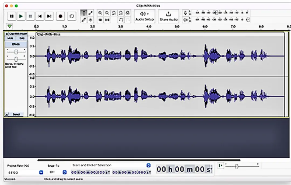The height and width of the screenshot is (185, 291).
Task: Click the 'Stopped.' status bar text
Action: point(10,179)
